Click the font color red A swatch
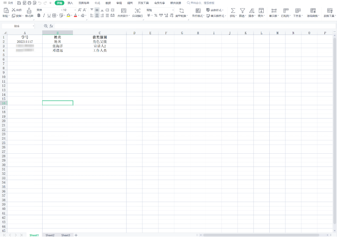Screen dimensions: 337x237 point(75,16)
